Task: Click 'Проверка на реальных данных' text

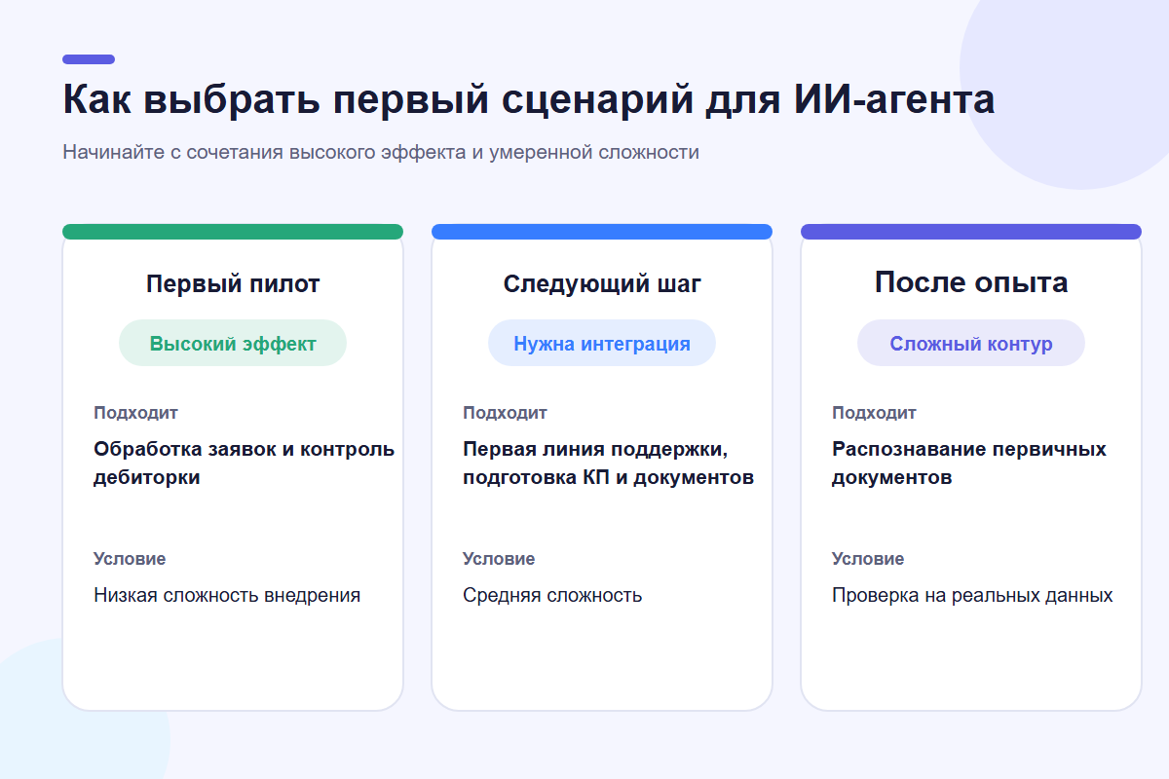Action: click(x=972, y=595)
